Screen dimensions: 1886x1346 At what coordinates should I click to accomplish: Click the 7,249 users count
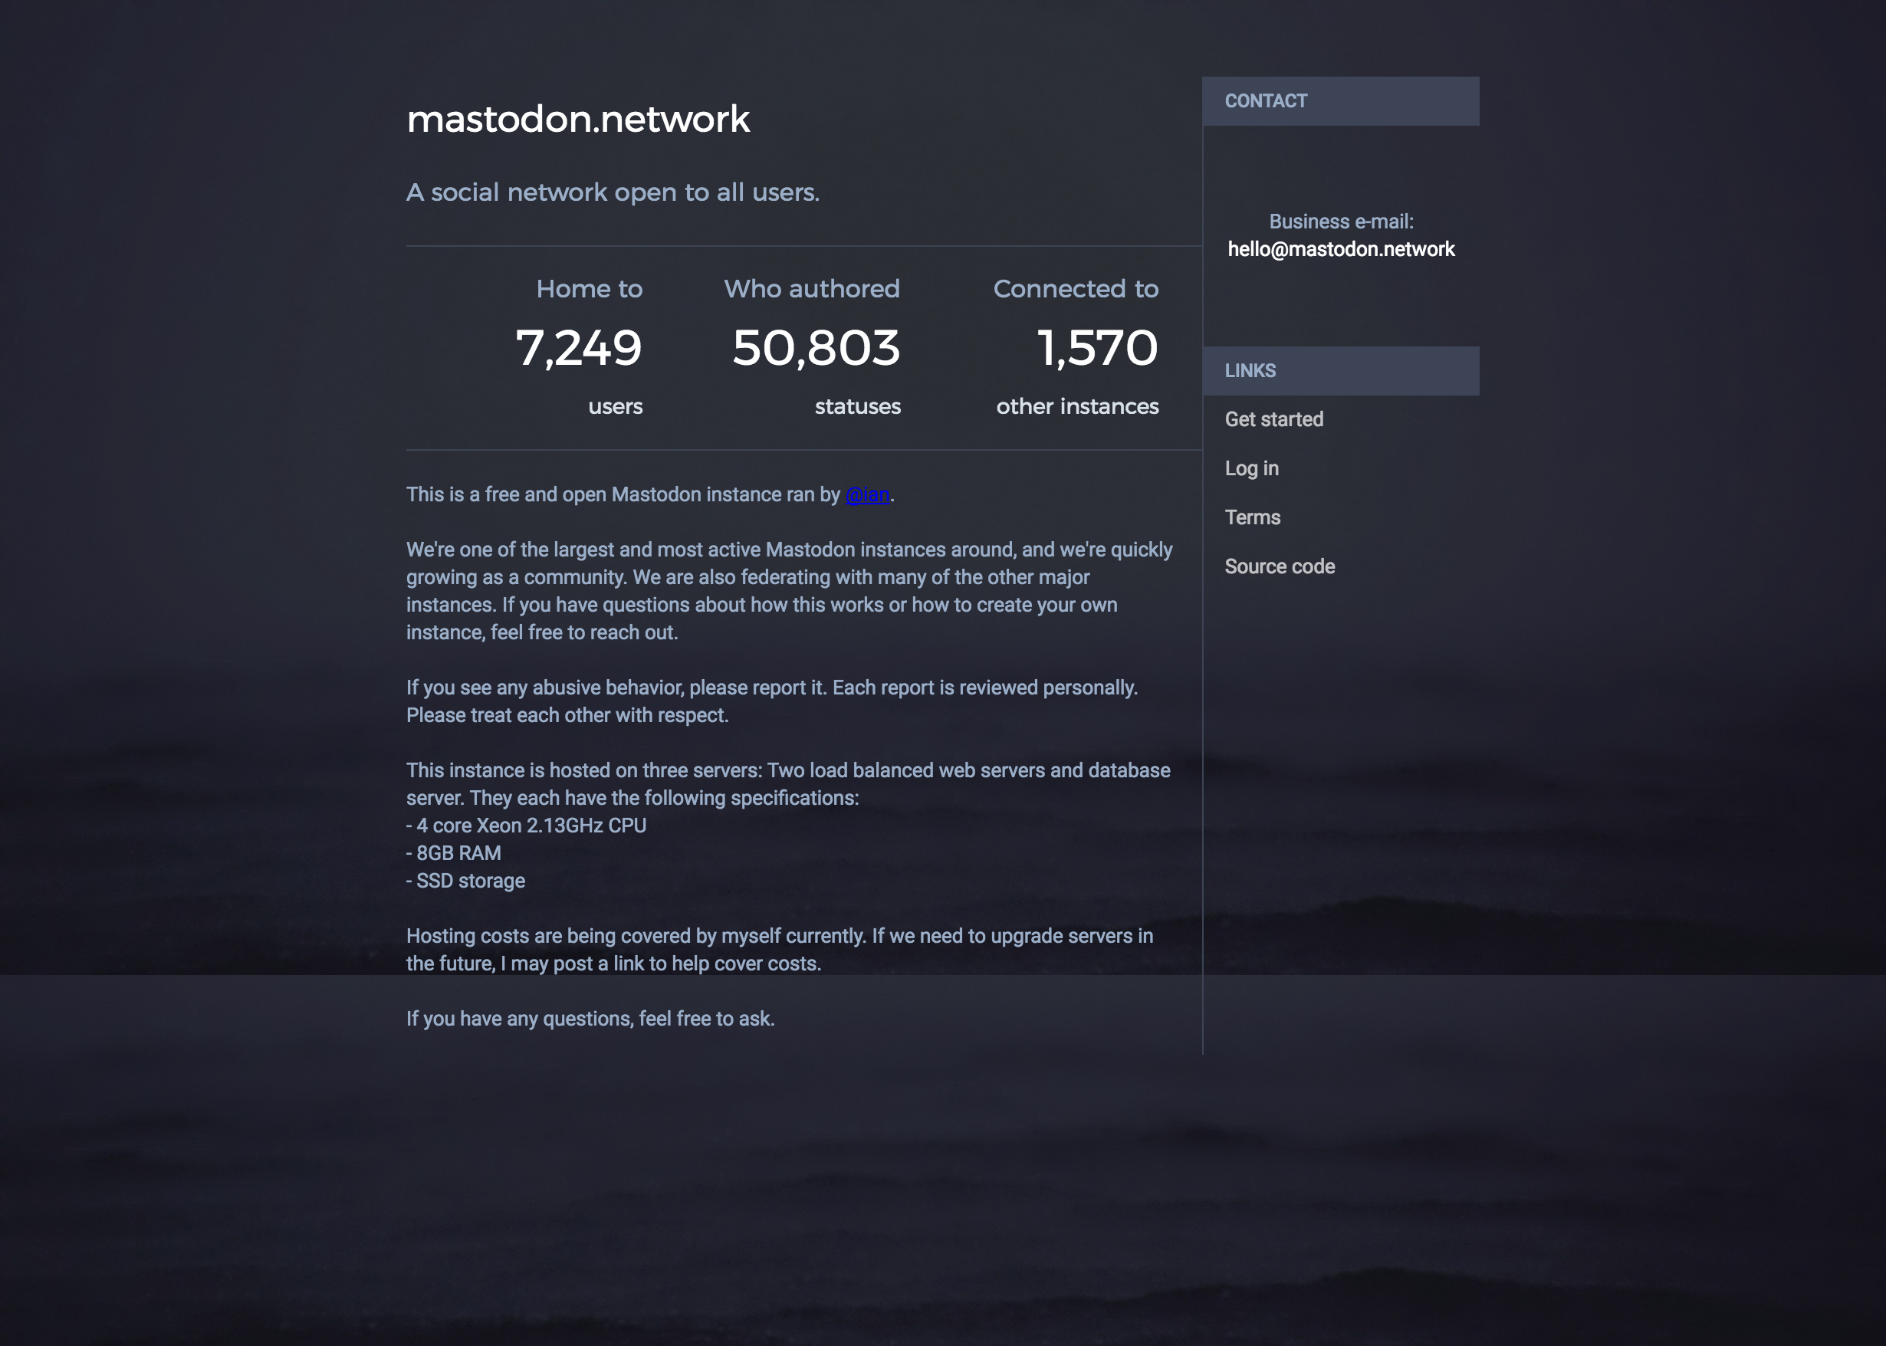pos(579,347)
